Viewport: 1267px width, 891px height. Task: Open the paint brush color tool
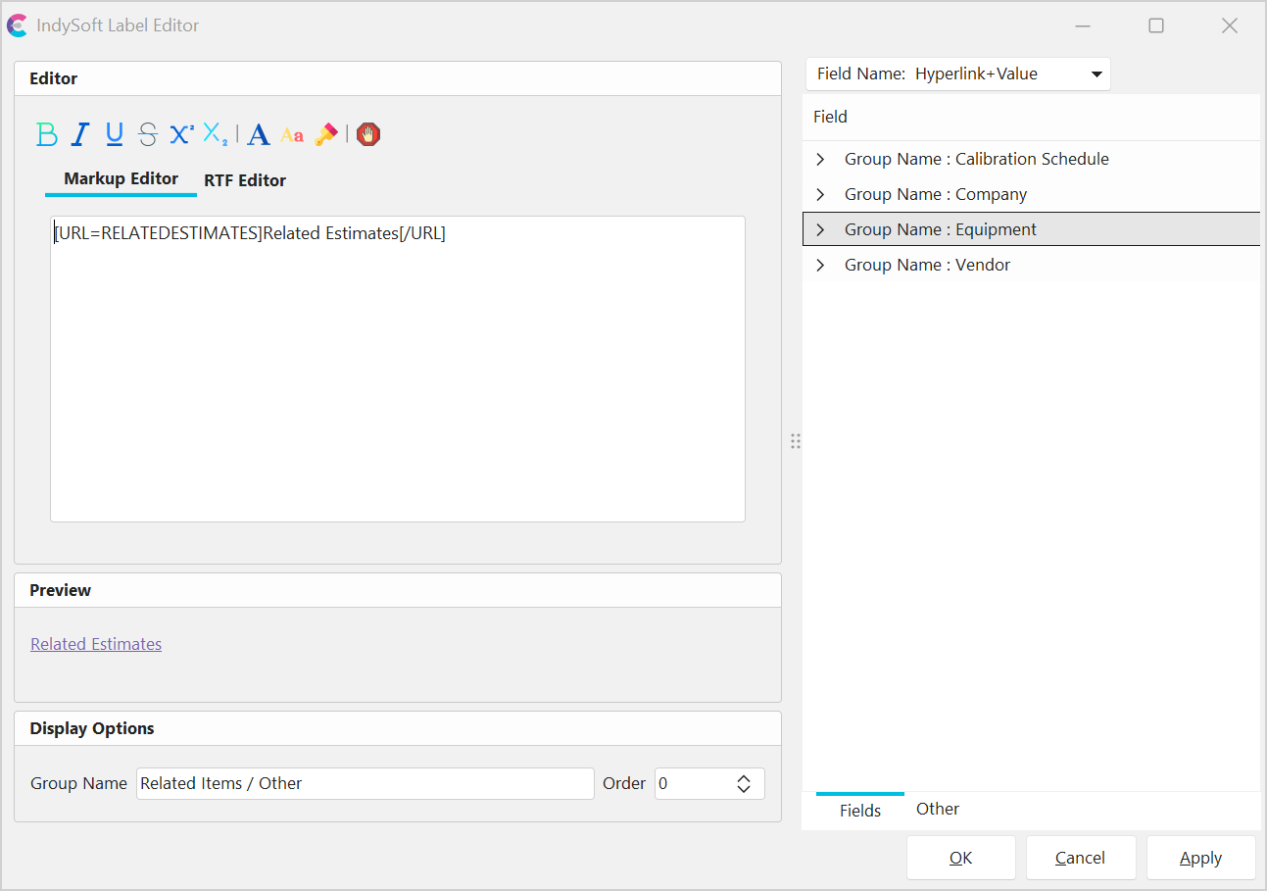coord(326,134)
